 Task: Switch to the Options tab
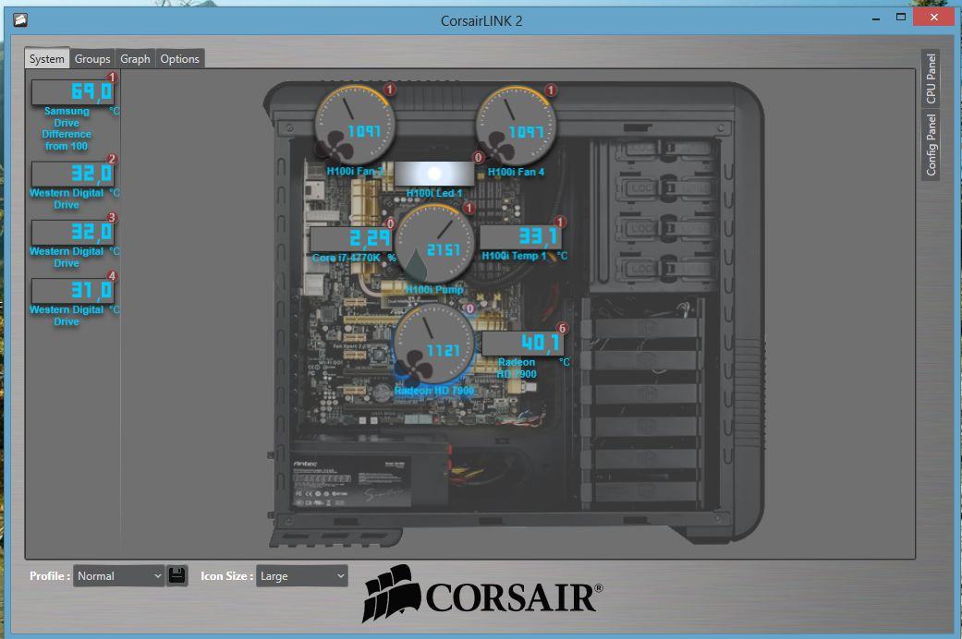(180, 59)
